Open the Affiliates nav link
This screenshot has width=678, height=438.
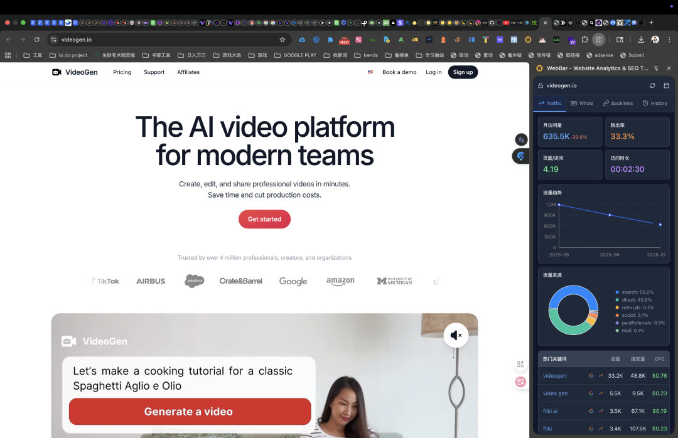point(188,72)
